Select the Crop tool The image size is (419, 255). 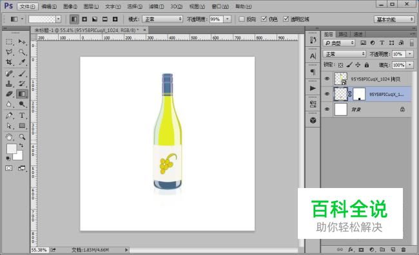coord(9,62)
